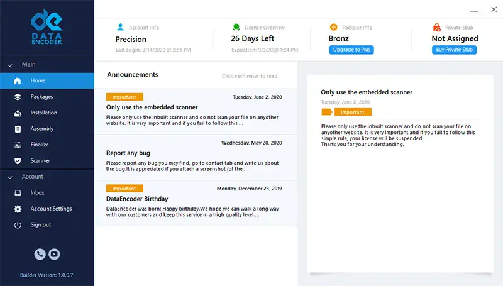Open the Finalize page
The height and width of the screenshot is (286, 503).
tap(47, 145)
